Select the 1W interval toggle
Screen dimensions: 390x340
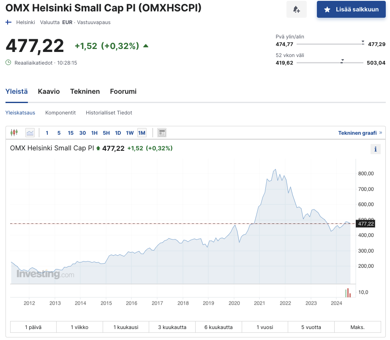[x=130, y=133]
